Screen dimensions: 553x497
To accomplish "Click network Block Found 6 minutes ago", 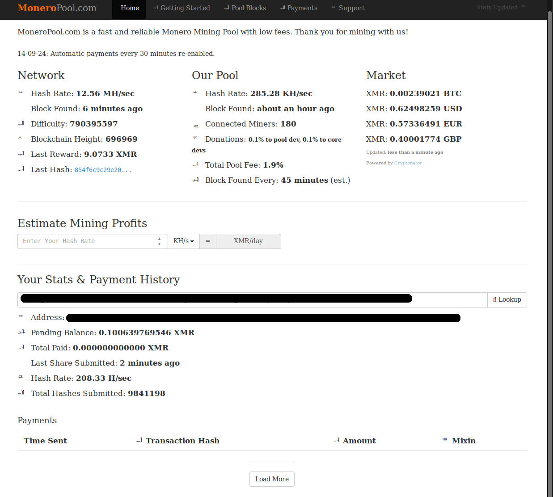I will (x=87, y=109).
